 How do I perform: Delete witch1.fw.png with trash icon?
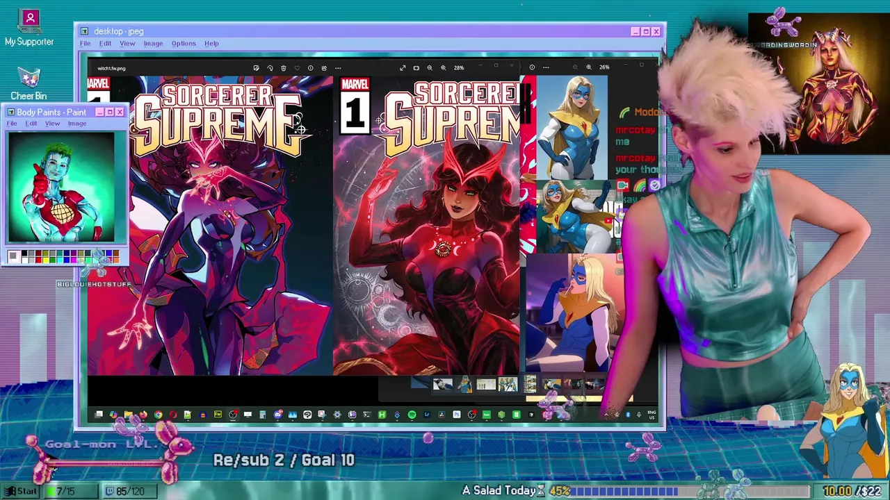[284, 67]
